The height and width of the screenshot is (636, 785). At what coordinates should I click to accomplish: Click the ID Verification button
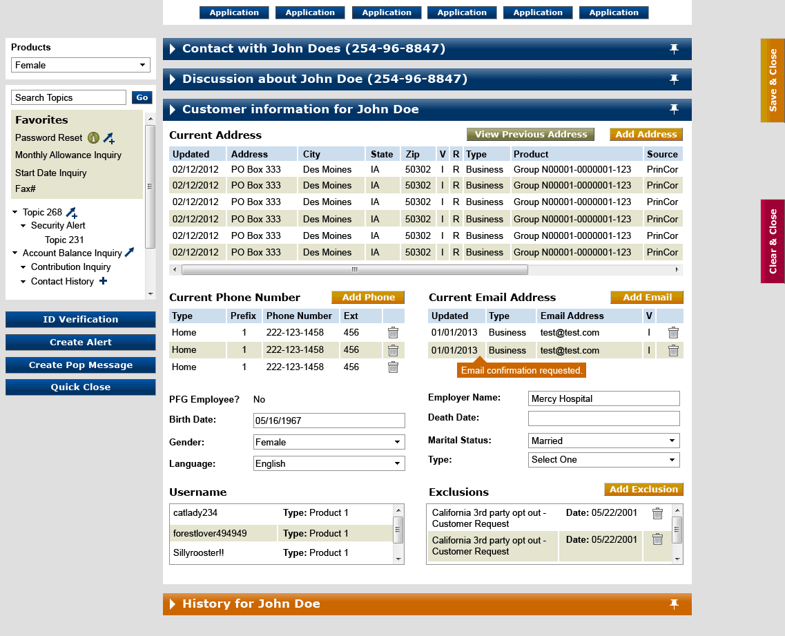pyautogui.click(x=80, y=319)
